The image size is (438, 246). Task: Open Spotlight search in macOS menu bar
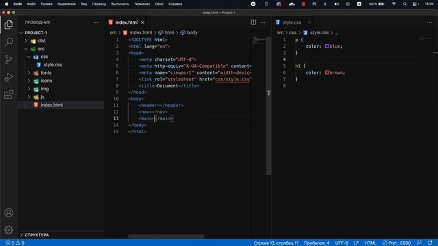(404, 4)
